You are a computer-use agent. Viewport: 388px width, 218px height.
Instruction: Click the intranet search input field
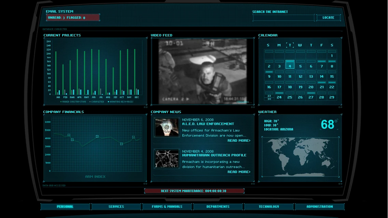coord(283,17)
